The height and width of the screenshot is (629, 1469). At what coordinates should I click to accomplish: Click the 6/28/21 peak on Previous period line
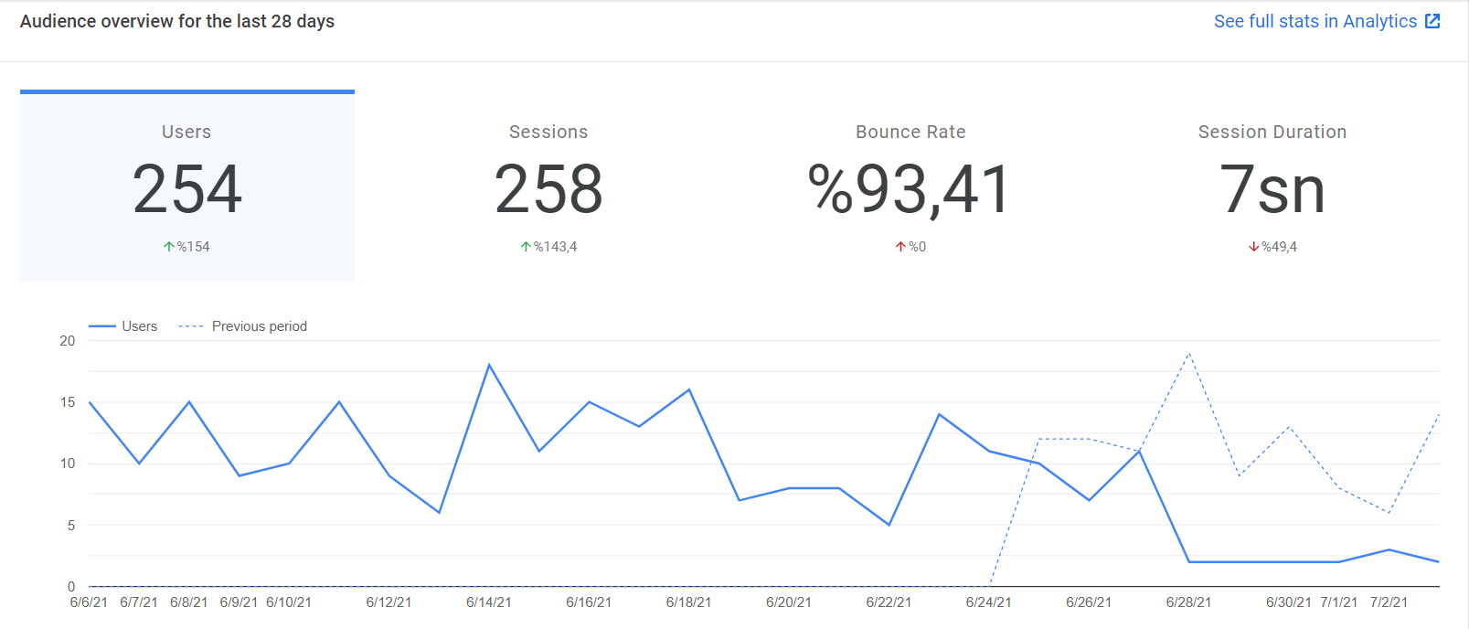[x=1189, y=353]
